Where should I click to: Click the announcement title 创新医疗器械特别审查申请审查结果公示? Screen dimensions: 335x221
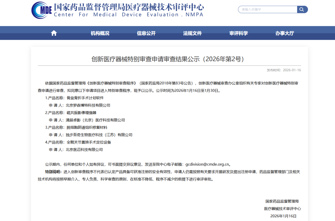167,59
